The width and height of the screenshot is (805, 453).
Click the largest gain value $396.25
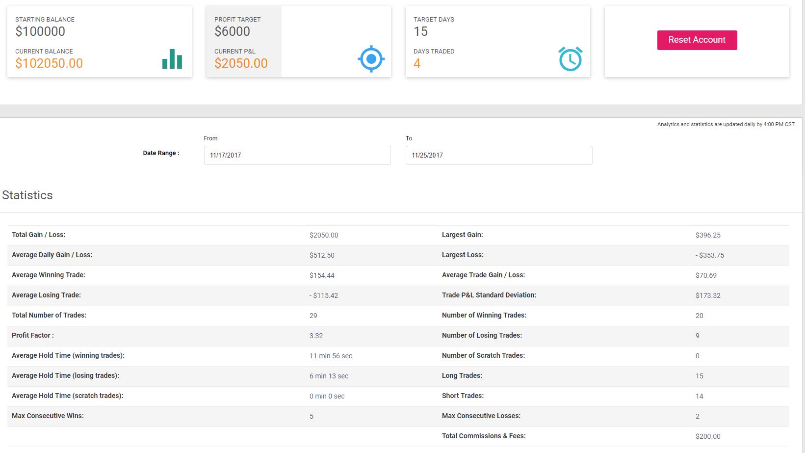click(x=708, y=235)
